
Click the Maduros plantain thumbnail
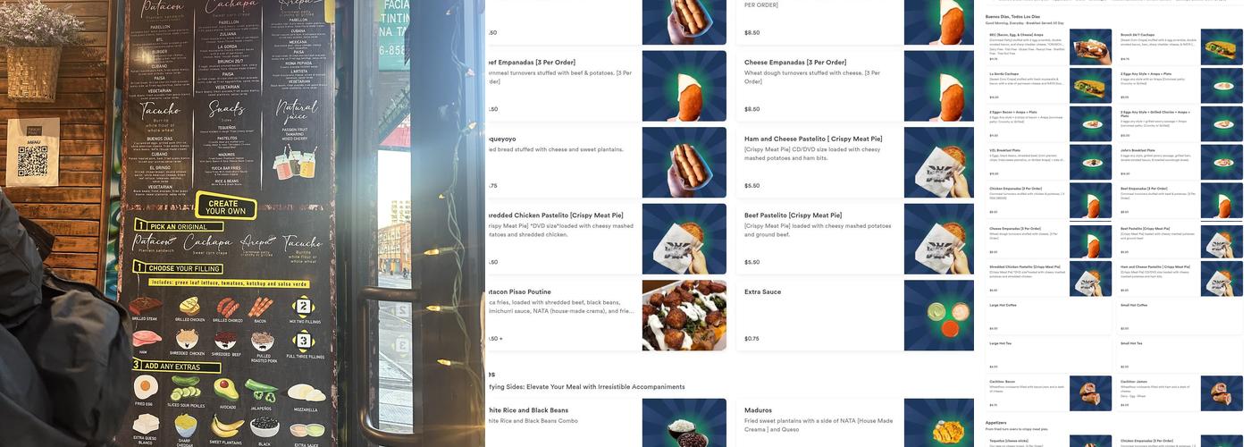[x=939, y=422]
